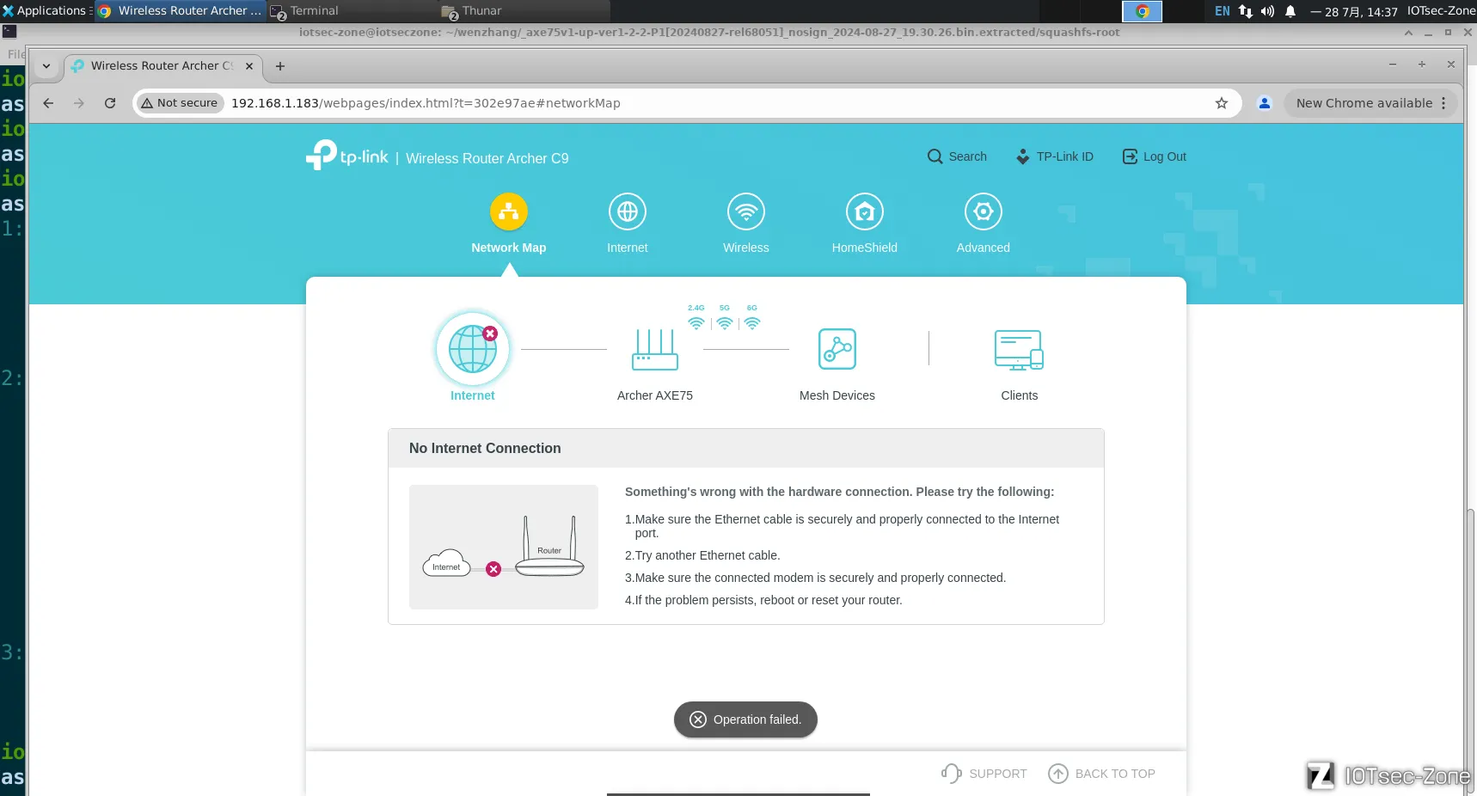Screen dimensions: 1477x796
Task: Switch to Wireless Router Archer taskbar item
Action: click(x=181, y=11)
